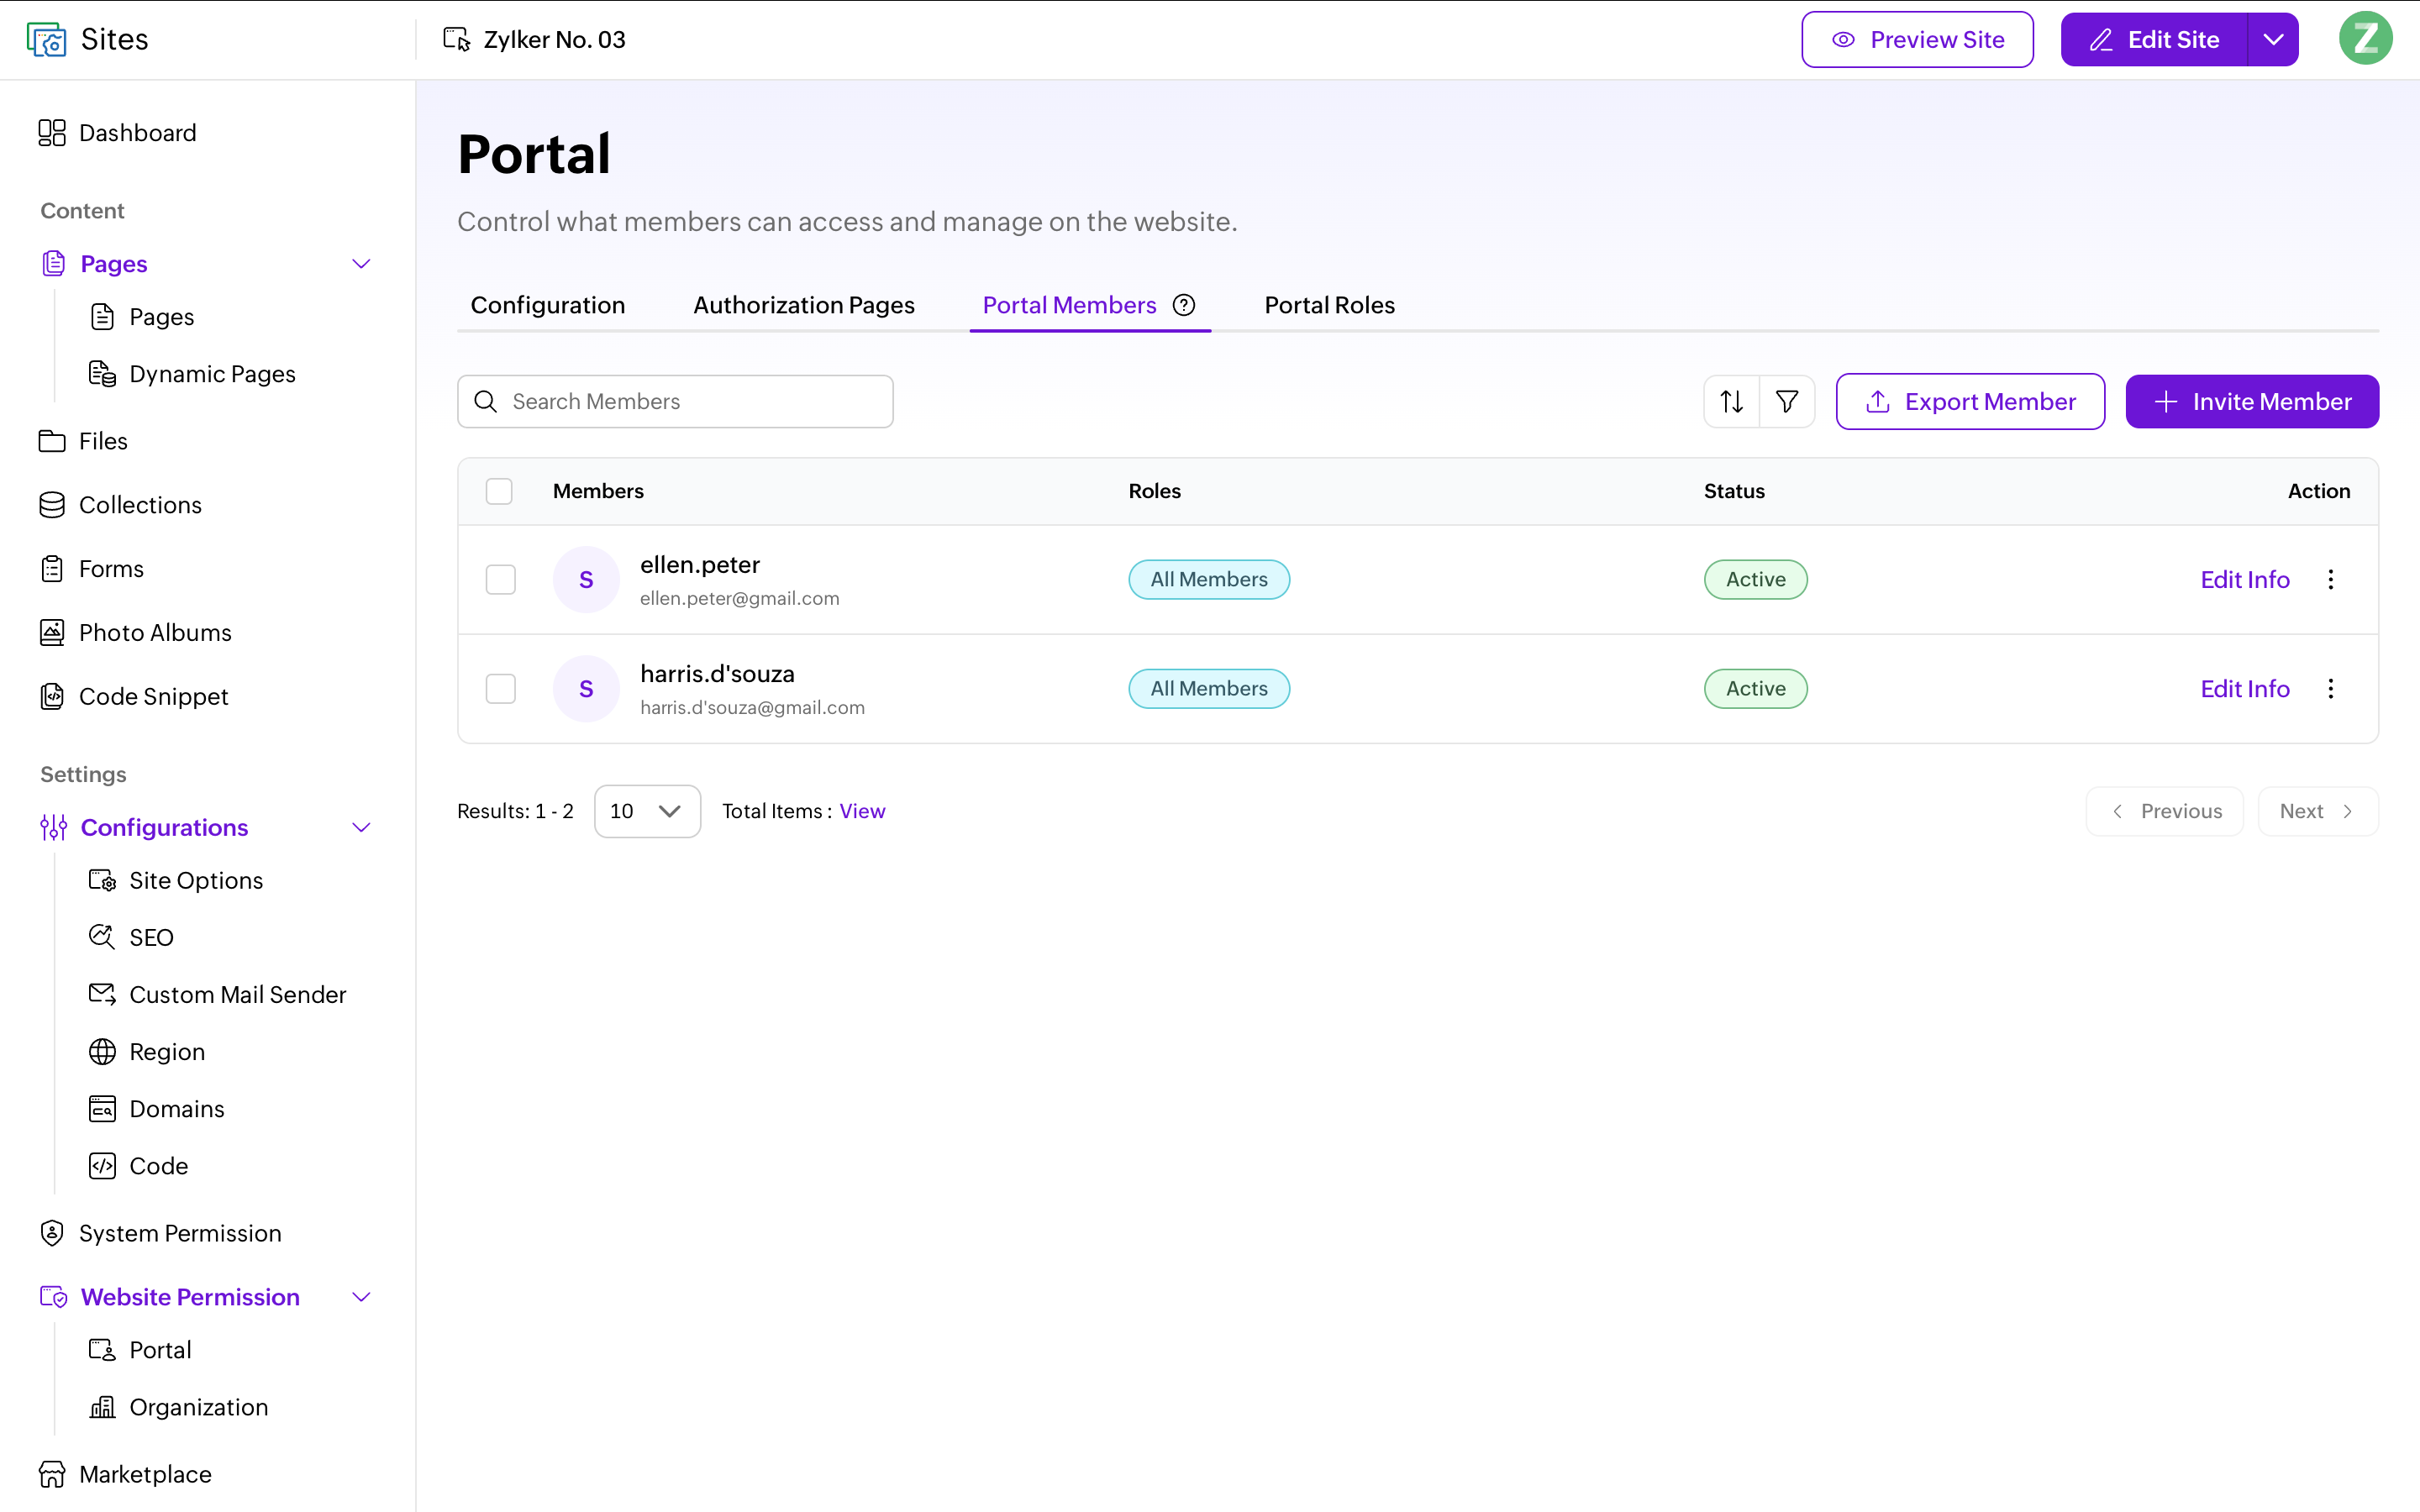2420x1512 pixels.
Task: Click the Z profile avatar
Action: (x=2365, y=39)
